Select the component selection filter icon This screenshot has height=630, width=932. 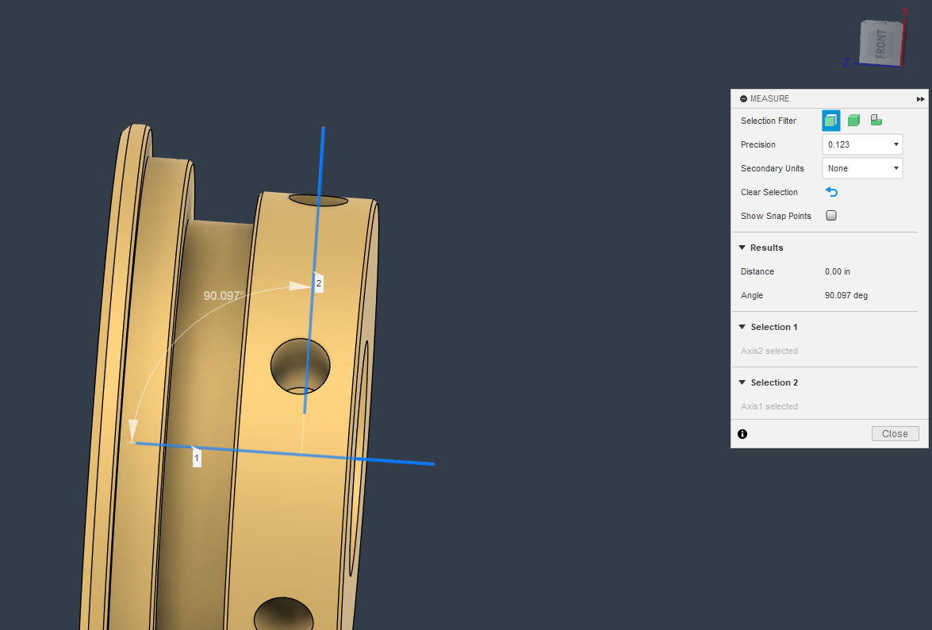click(876, 121)
